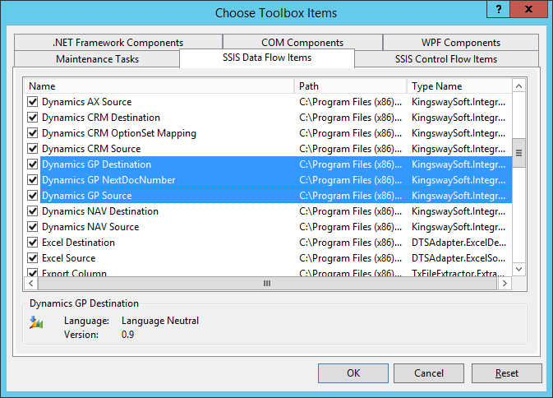This screenshot has width=553, height=398.
Task: Select the Excel Source row name
Action: coord(69,258)
